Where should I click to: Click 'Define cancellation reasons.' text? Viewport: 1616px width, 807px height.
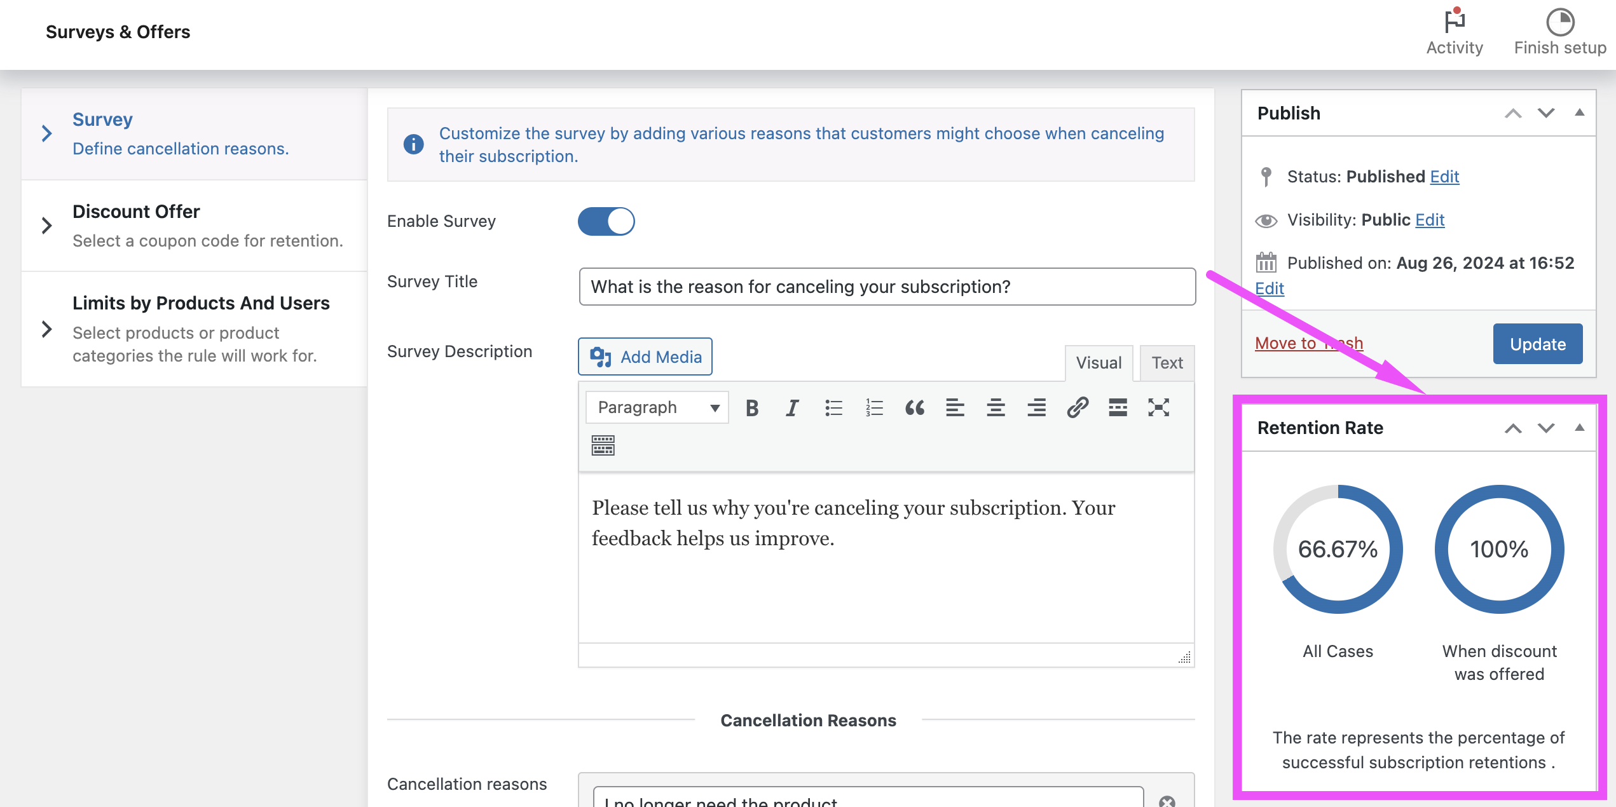(181, 149)
